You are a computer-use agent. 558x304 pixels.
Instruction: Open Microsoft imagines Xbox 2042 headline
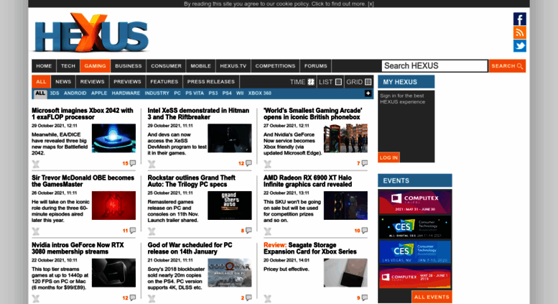[x=83, y=114]
